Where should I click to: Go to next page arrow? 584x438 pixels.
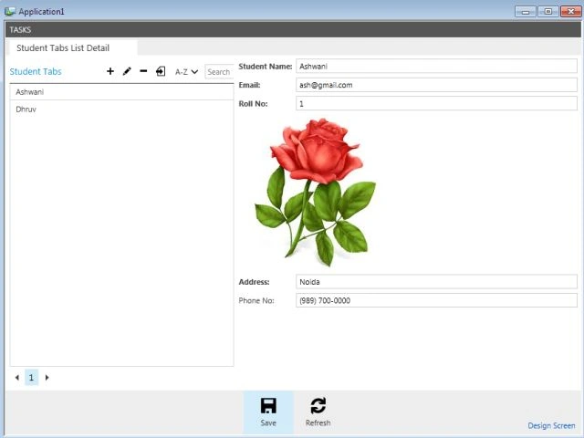[47, 378]
